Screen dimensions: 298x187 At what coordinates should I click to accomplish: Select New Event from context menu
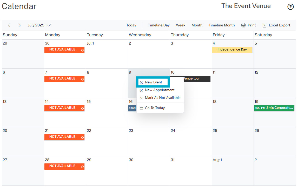pyautogui.click(x=153, y=82)
